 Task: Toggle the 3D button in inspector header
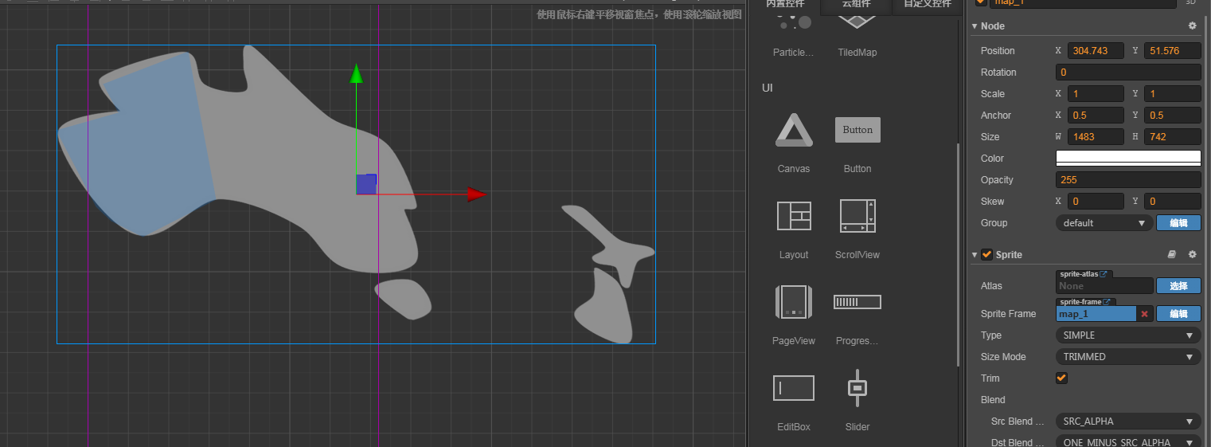1190,2
